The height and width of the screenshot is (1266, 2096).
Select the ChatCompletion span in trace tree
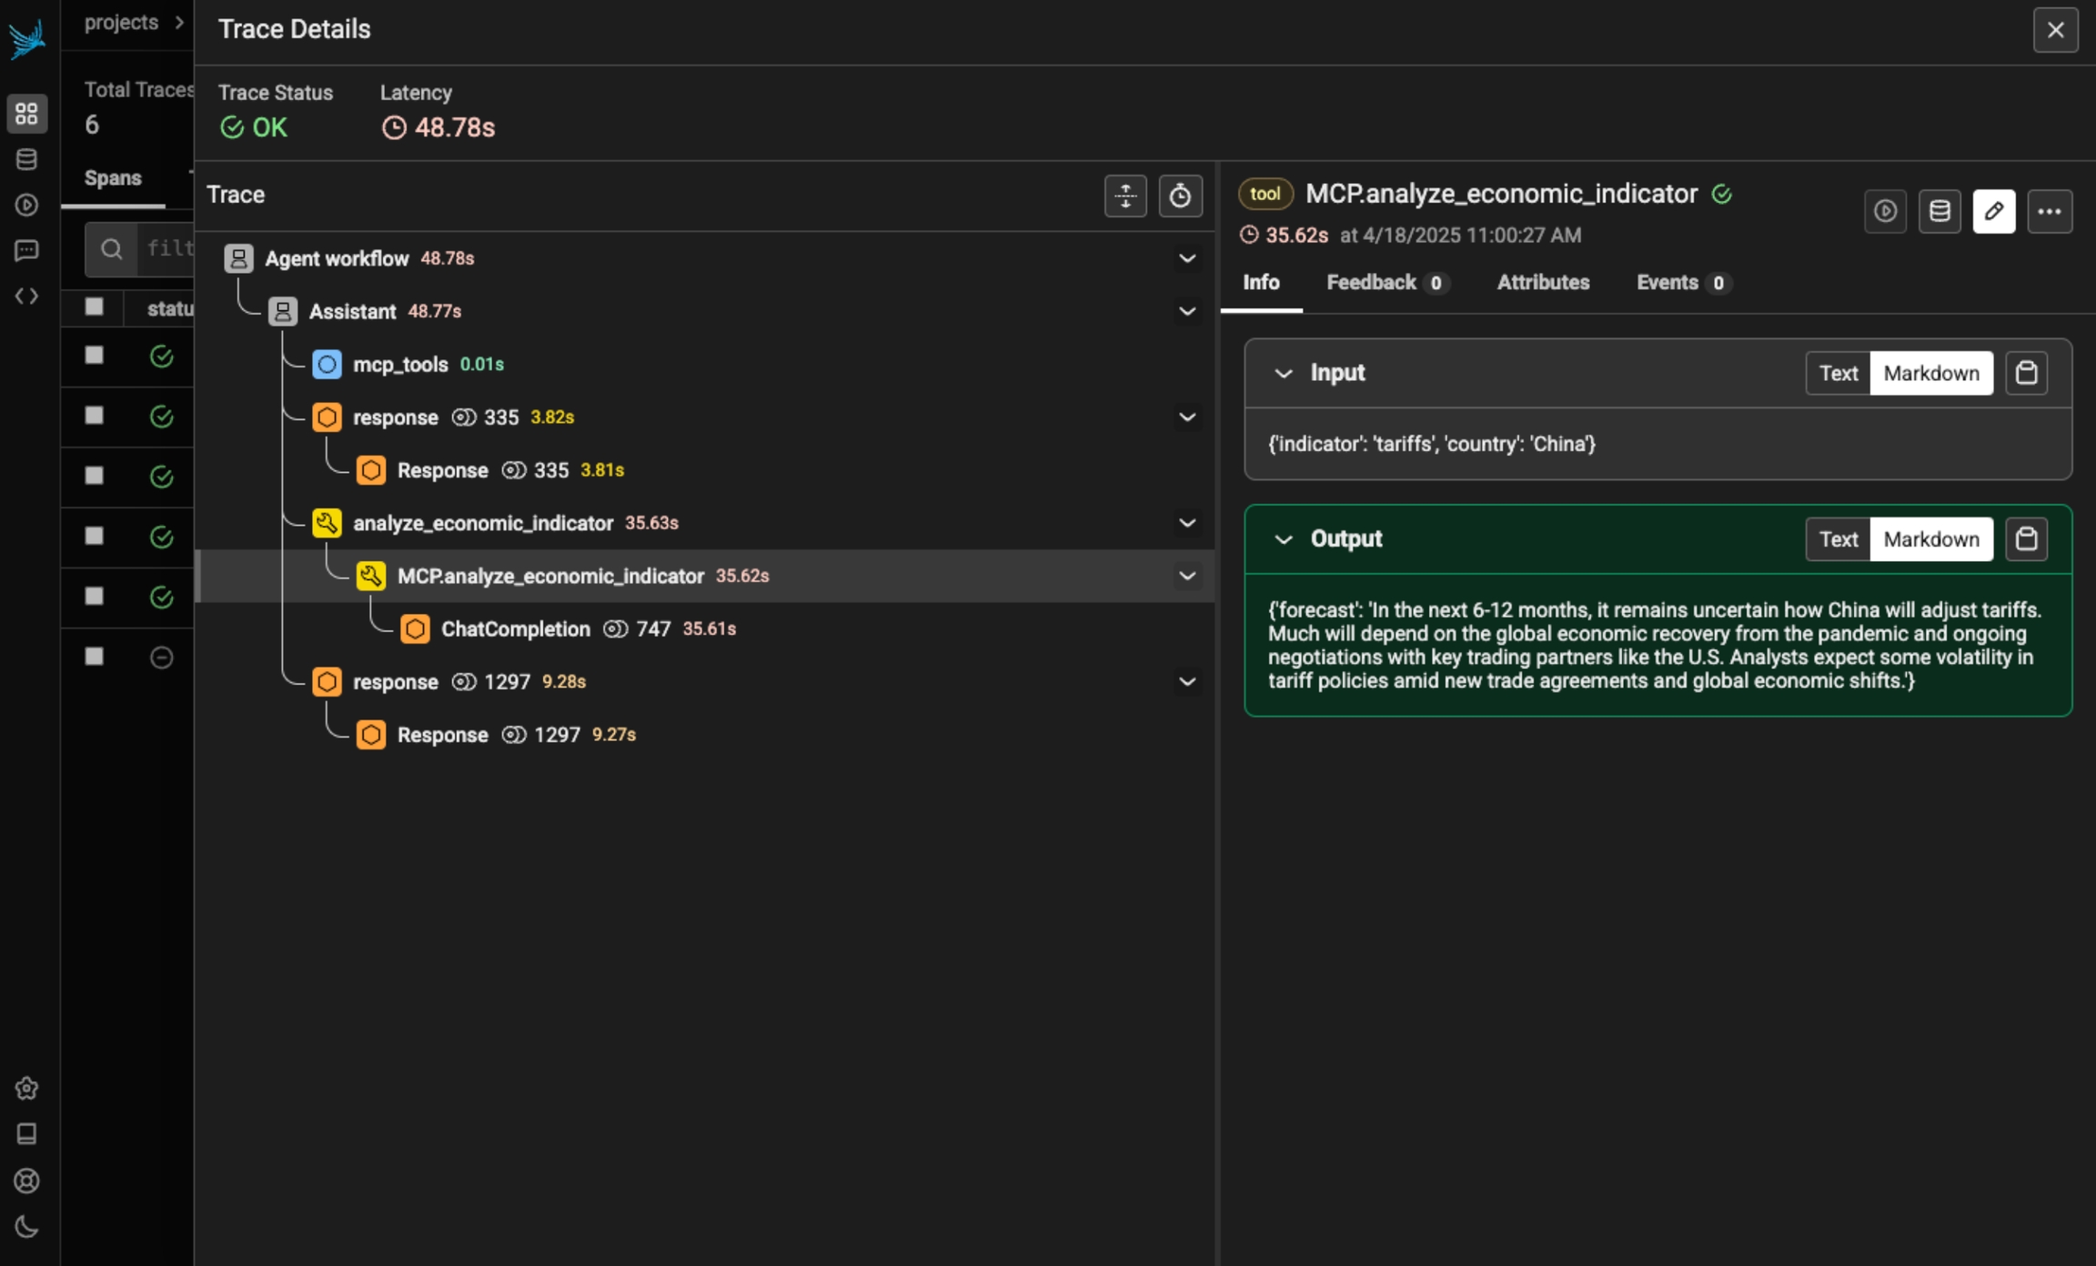pos(515,629)
